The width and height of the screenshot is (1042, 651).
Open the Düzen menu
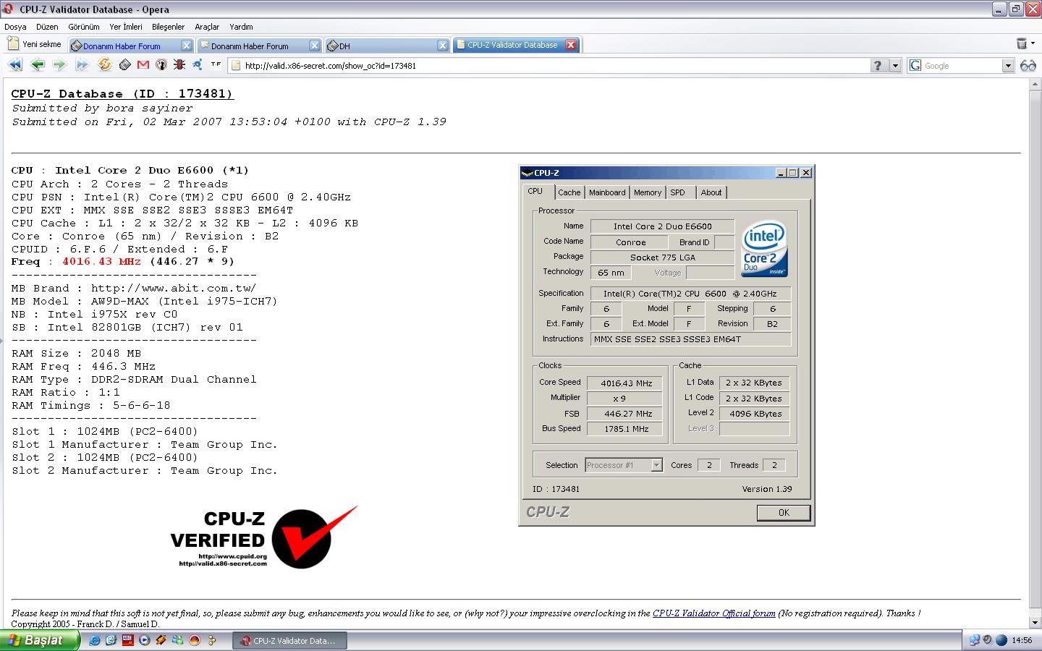(x=47, y=27)
